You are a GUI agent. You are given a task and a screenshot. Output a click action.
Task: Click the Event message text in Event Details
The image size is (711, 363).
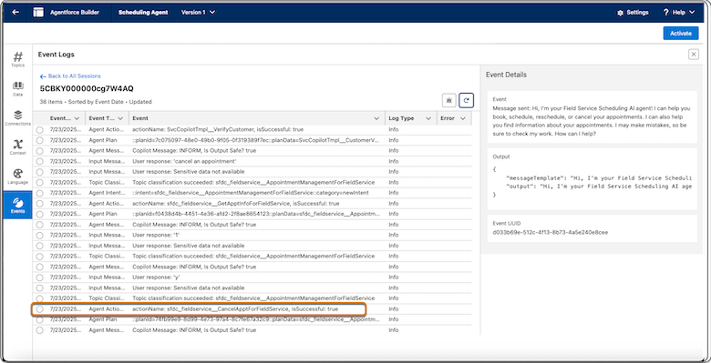[592, 121]
